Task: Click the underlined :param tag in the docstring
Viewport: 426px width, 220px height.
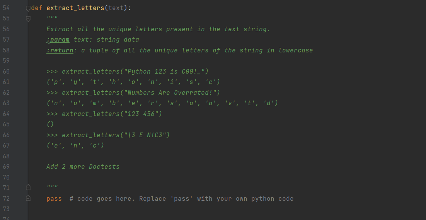Action: point(58,40)
